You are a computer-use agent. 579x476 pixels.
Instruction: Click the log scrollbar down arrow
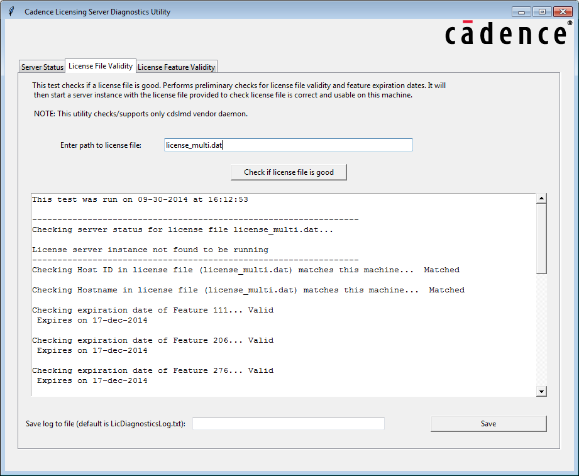pos(541,392)
